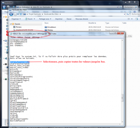Click the text line musicoverframe=0
The image size is (140, 128).
19,99
